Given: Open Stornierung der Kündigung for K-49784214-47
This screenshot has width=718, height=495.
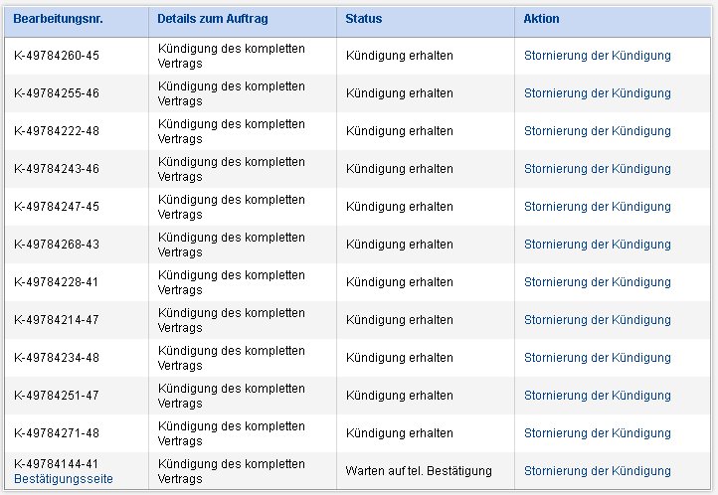Looking at the screenshot, I should point(597,320).
